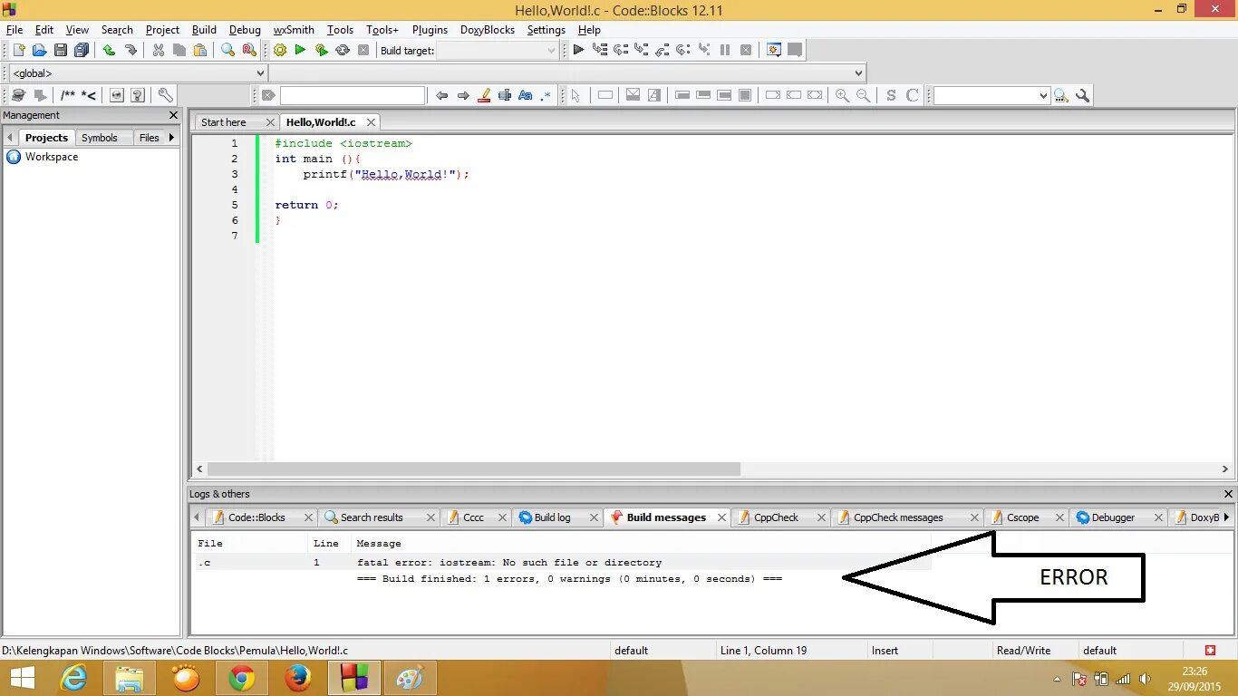Viewport: 1238px width, 696px height.
Task: Stop the debugger
Action: 746,51
